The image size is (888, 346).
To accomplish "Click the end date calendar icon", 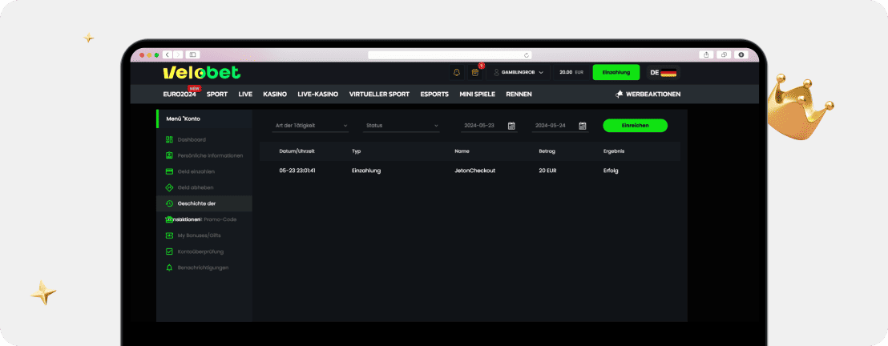I will pyautogui.click(x=583, y=126).
